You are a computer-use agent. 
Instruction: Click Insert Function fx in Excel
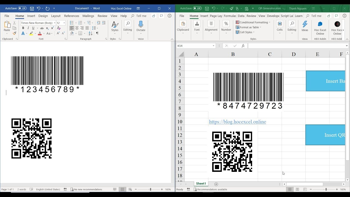pyautogui.click(x=243, y=46)
